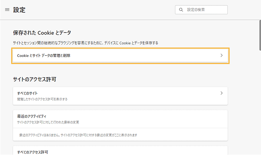261x155 pixels.
Task: Click the 設定 page title
Action: [x=19, y=10]
